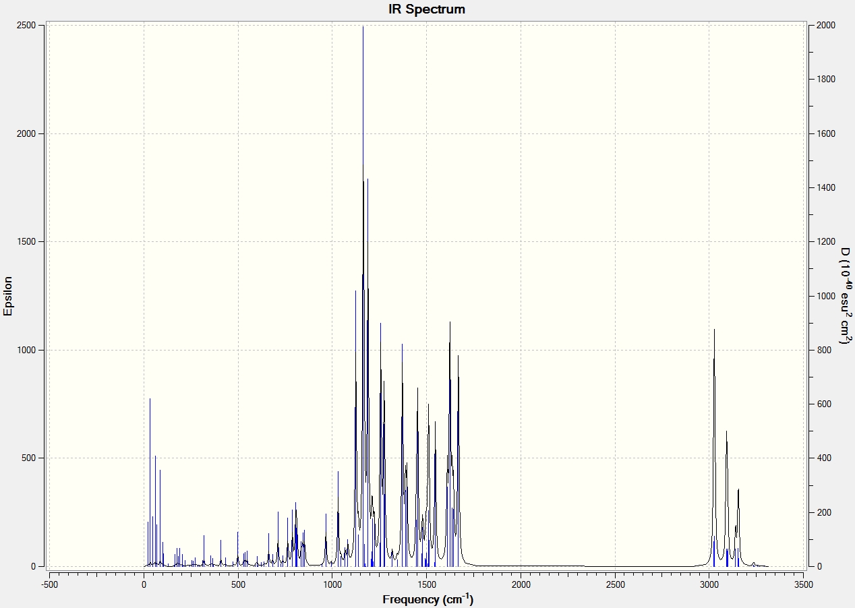This screenshot has width=855, height=608.
Task: Click the peak top near 3090 cm-1
Action: point(726,432)
